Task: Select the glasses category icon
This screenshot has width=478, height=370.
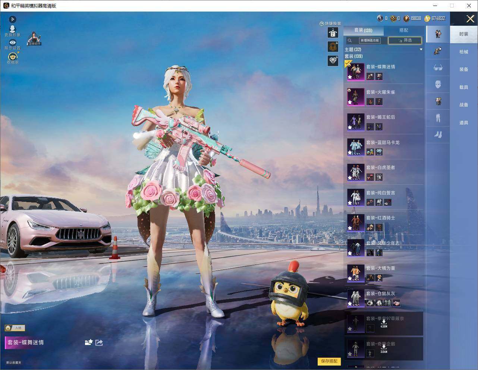Action: pos(438,68)
